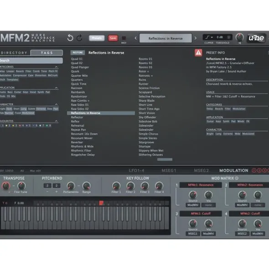
Task: Click the output volume knob near u-he logo
Action: (x=240, y=37)
